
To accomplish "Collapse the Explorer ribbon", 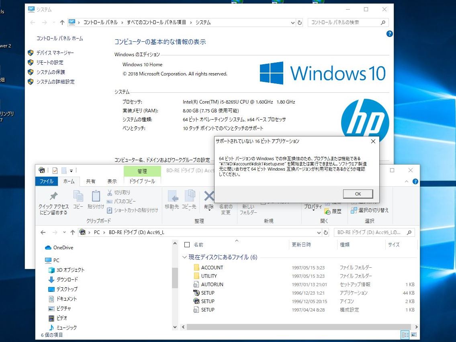I will [406, 181].
